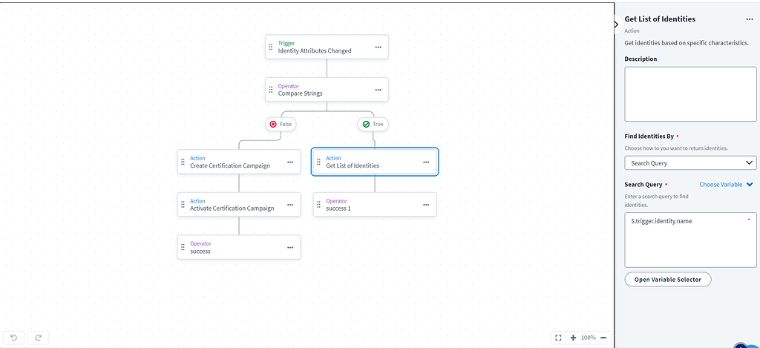Click the Search Query text field

point(690,240)
